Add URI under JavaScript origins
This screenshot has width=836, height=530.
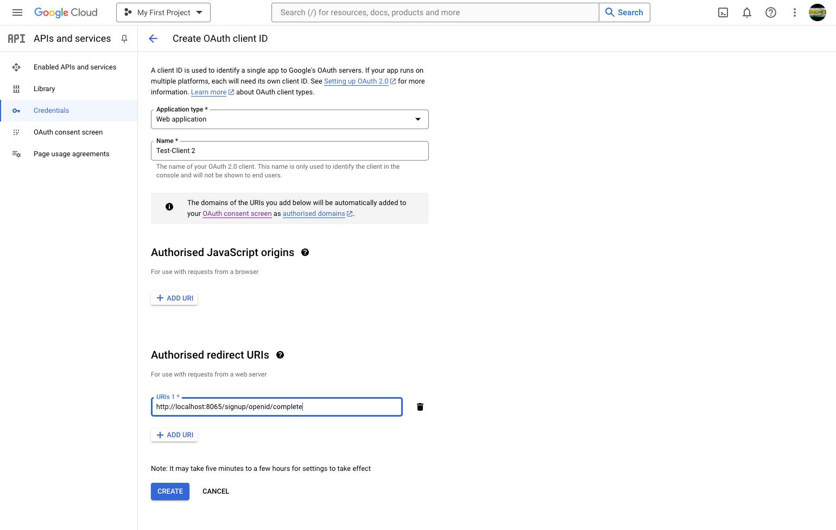174,298
